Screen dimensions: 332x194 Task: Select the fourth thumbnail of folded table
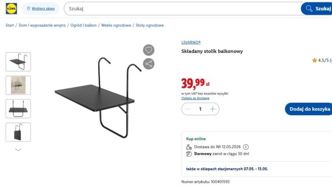(x=18, y=132)
